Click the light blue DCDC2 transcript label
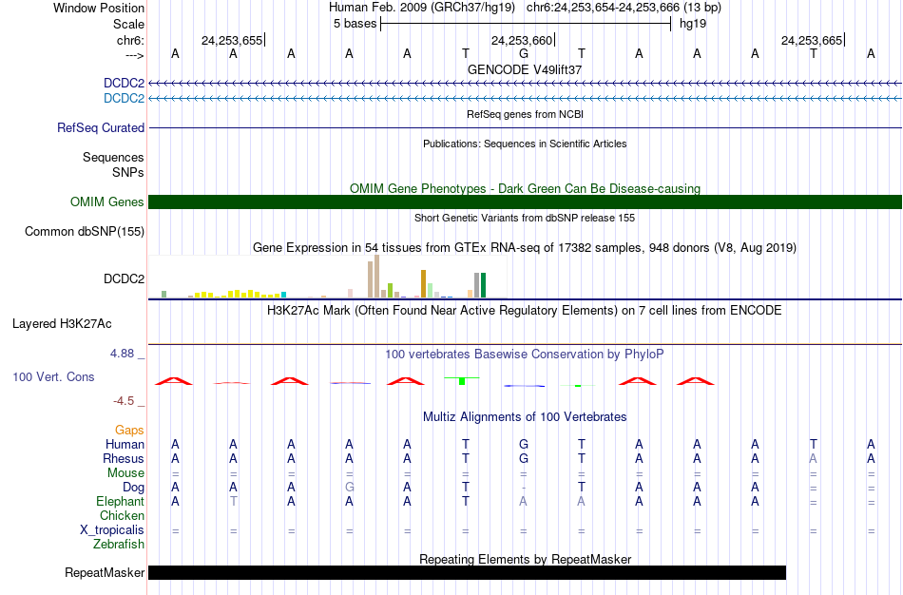Image resolution: width=903 pixels, height=595 pixels. click(x=124, y=98)
